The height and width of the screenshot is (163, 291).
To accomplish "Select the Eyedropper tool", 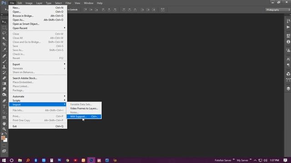I will click(4, 50).
